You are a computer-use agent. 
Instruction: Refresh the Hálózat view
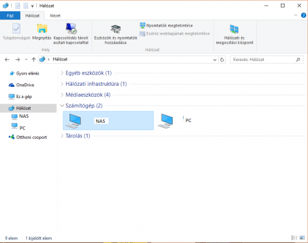tap(222, 60)
